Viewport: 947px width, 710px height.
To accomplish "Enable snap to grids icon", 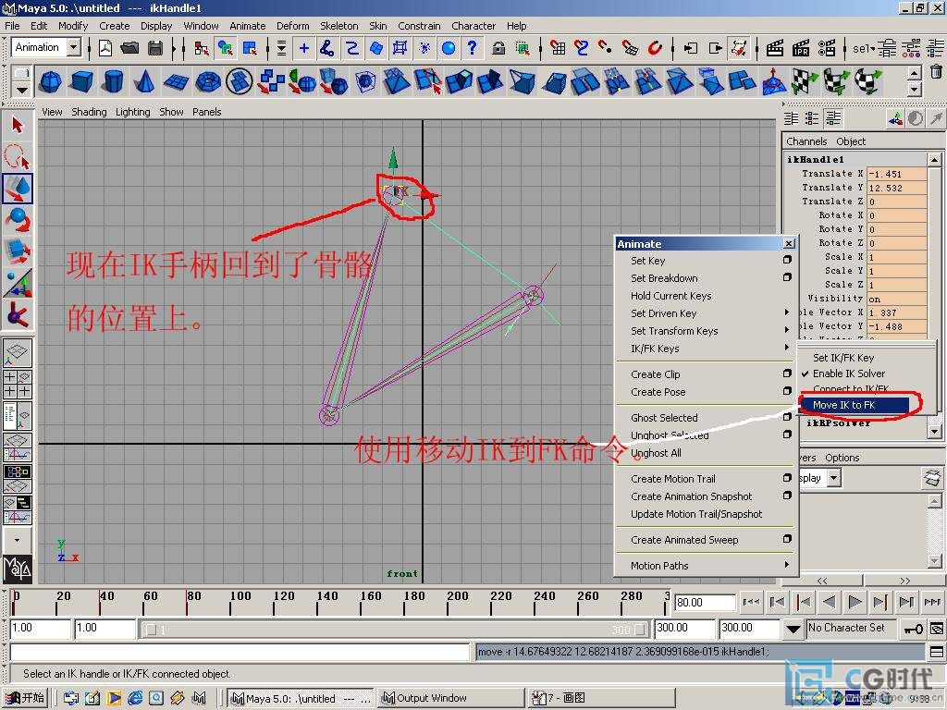I will click(x=558, y=48).
